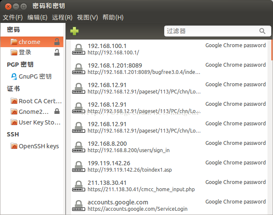Toggle the lock beside 登录 keyring
Viewport: 273px width, 215px height.
click(57, 52)
